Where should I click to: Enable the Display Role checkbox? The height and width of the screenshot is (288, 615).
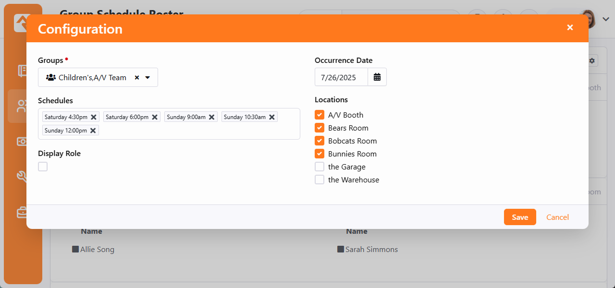pos(43,167)
